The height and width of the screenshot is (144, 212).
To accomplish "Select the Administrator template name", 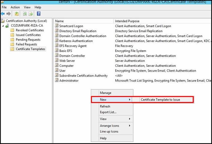I will click(x=69, y=80).
